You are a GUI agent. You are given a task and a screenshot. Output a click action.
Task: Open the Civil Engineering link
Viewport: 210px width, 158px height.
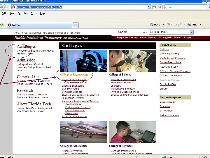point(71,89)
